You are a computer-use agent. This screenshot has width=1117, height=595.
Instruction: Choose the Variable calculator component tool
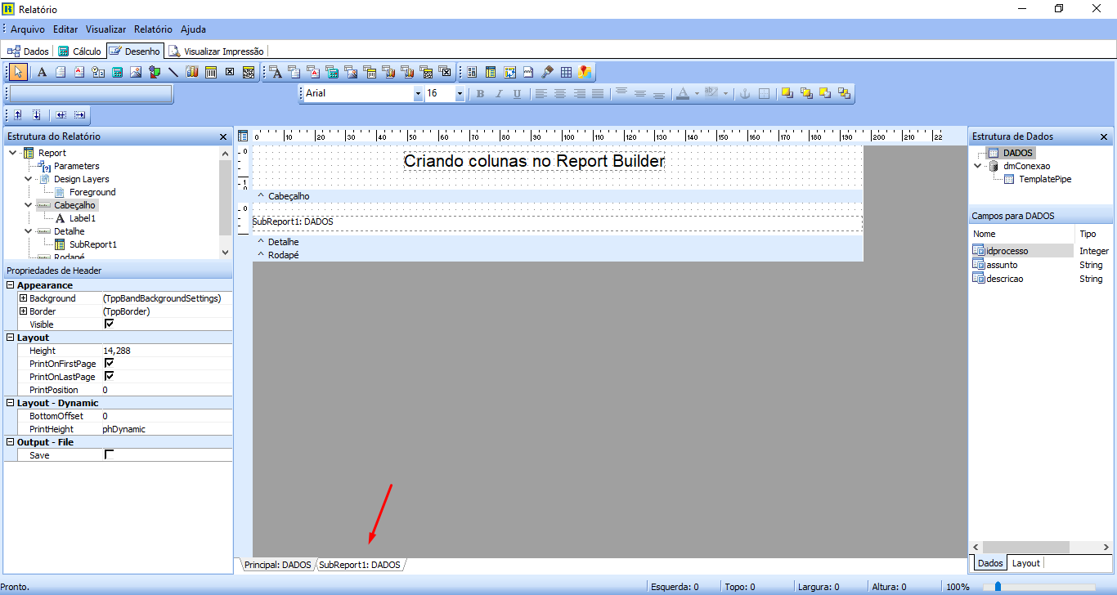117,72
